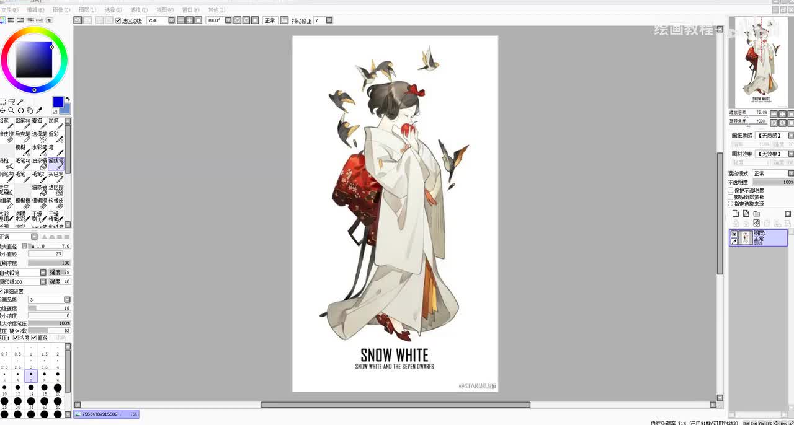Image resolution: width=794 pixels, height=425 pixels.
Task: Toggle pressure 浓度 checkbox
Action: pos(16,338)
